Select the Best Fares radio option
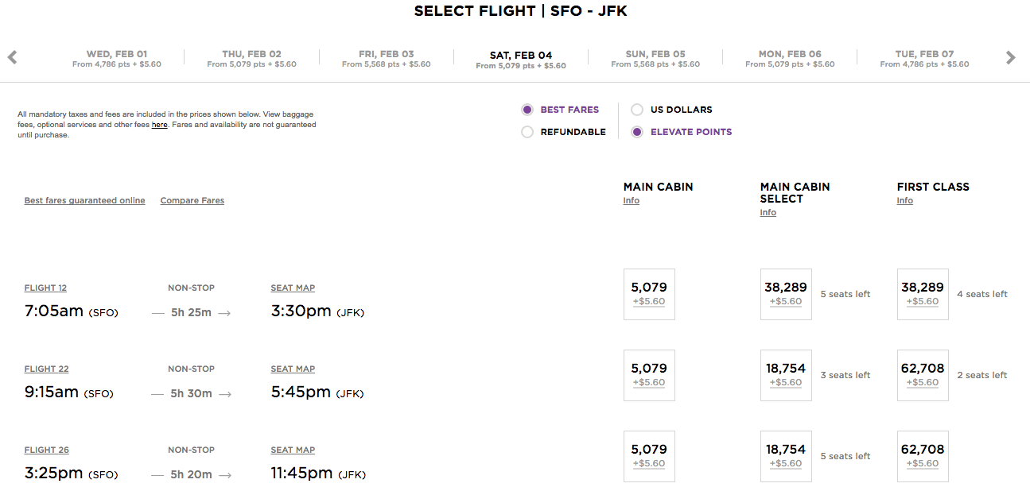This screenshot has width=1030, height=491. pyautogui.click(x=527, y=110)
